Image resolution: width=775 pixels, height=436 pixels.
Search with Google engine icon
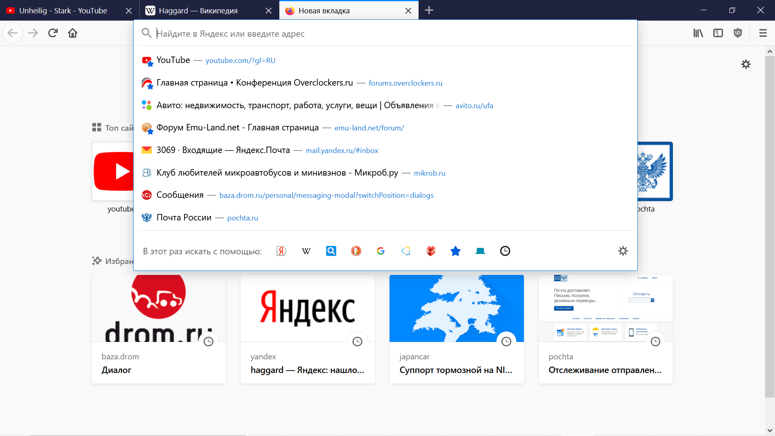381,251
